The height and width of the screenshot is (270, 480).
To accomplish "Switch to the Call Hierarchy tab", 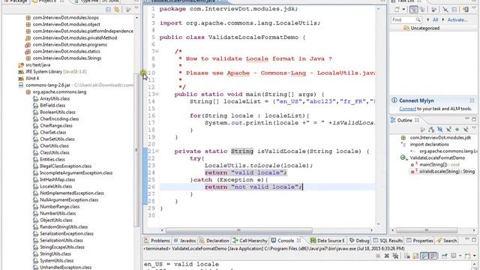I will [x=250, y=241].
